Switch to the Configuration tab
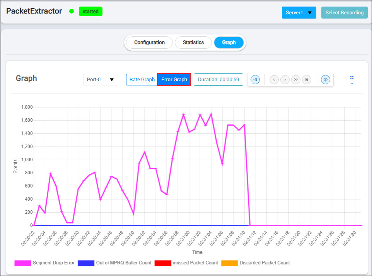 tap(149, 43)
